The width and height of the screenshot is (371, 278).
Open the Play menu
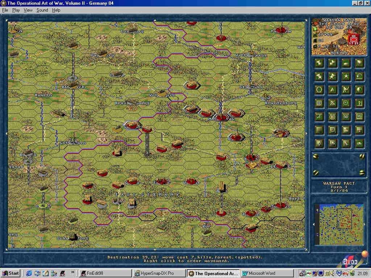pyautogui.click(x=16, y=10)
